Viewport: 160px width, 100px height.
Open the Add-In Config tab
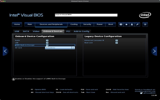(81, 31)
